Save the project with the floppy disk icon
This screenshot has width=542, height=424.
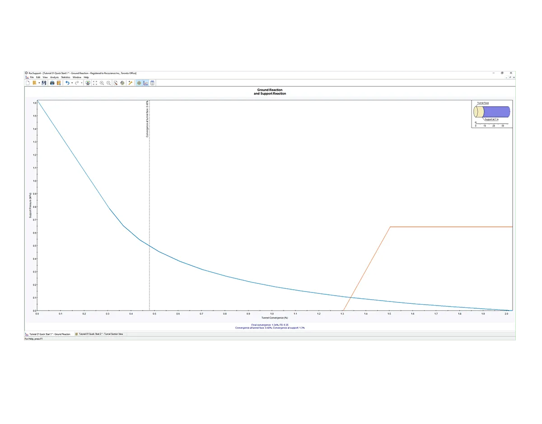click(44, 83)
